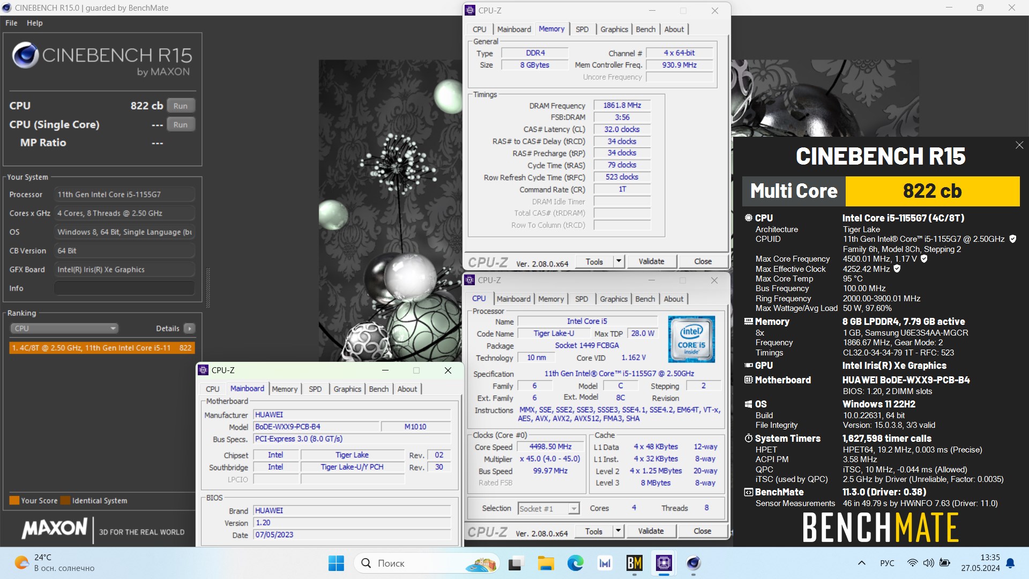This screenshot has width=1029, height=579.
Task: Open SPD tab in CPU-Z Mainboard window
Action: click(x=316, y=389)
